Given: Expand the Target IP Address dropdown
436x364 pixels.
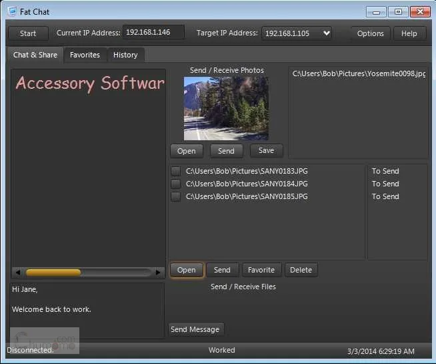Looking at the screenshot, I should (x=327, y=33).
